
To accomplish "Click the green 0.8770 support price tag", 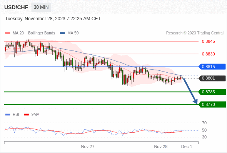I will tap(212, 104).
